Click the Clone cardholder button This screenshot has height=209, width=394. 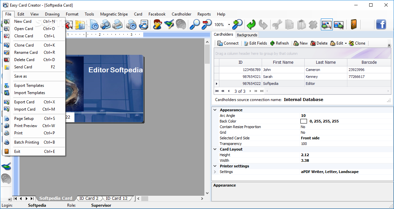(357, 43)
